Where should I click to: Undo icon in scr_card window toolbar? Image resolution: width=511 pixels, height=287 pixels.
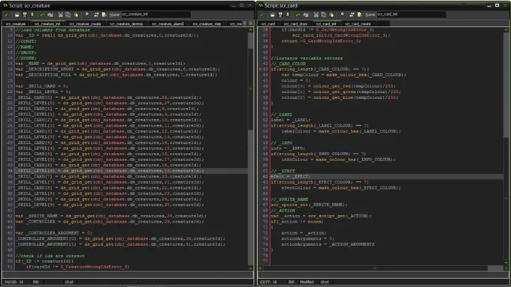(x=298, y=15)
